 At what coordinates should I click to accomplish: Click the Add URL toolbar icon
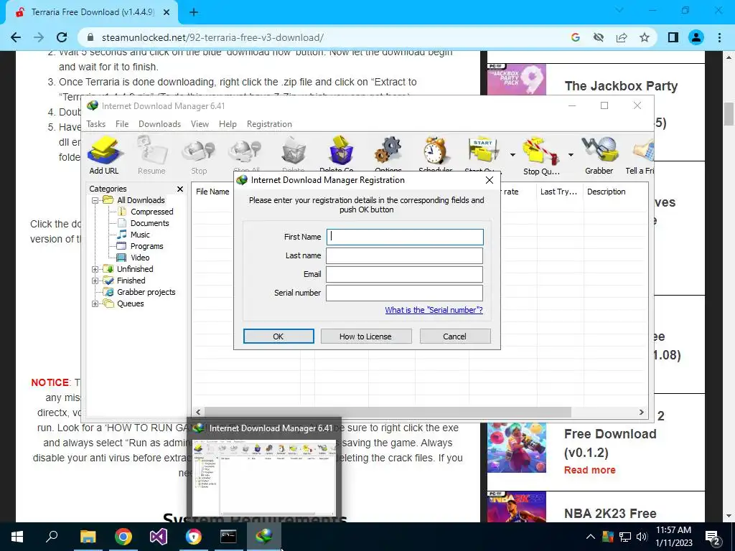tap(104, 155)
